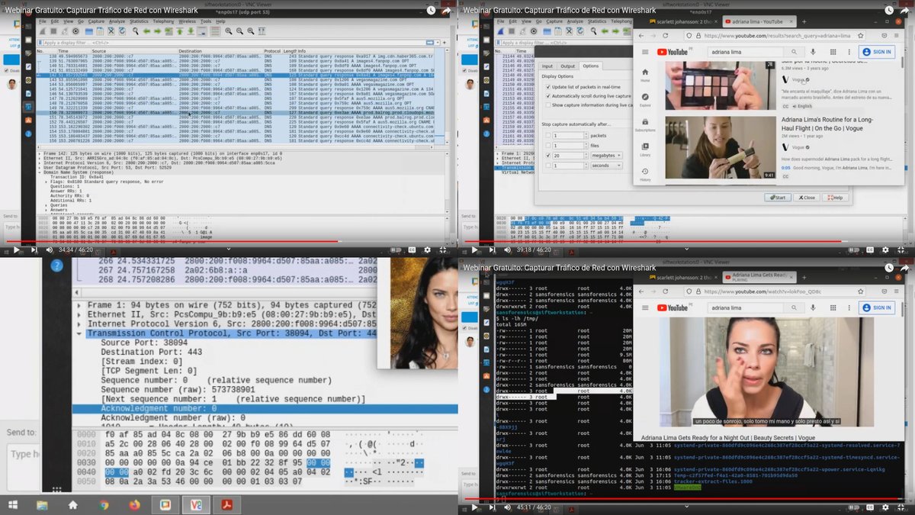Toggle Update list of packets in real-time
The image size is (915, 515).
click(548, 87)
